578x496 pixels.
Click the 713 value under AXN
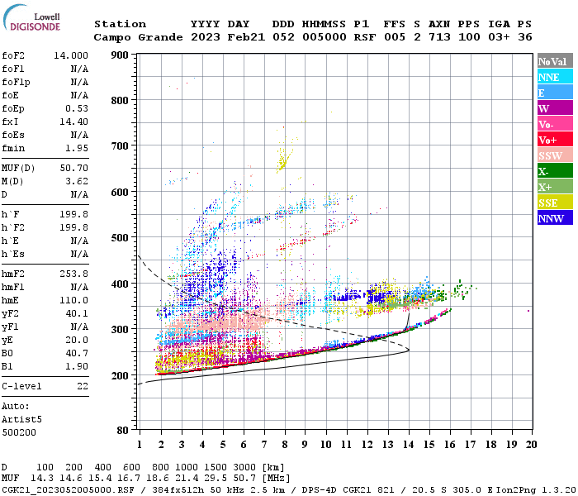[x=439, y=37]
